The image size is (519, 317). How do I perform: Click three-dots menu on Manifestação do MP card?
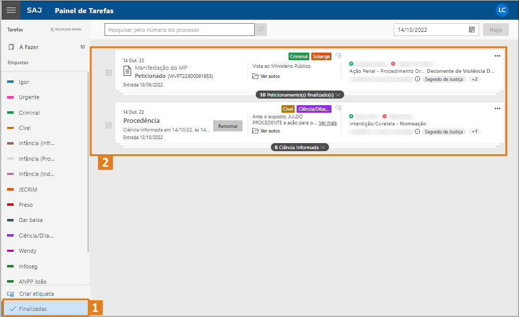click(x=497, y=56)
